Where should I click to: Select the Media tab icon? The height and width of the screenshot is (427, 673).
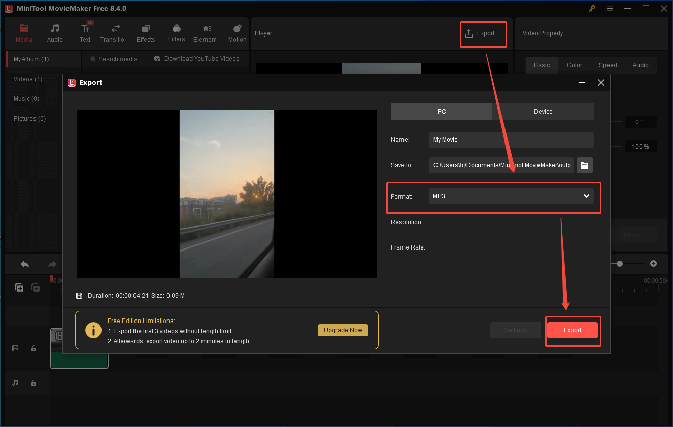(24, 33)
